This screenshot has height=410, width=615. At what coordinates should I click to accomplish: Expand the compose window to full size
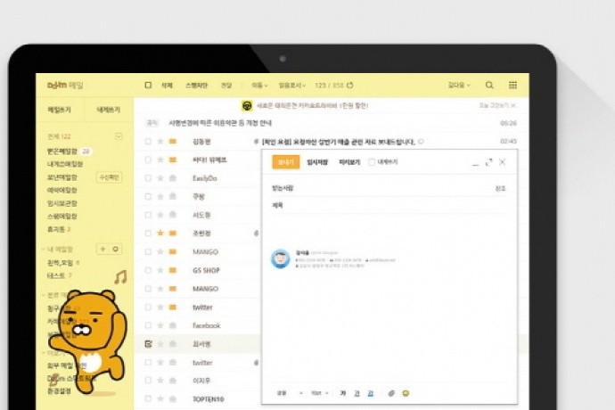coord(488,162)
